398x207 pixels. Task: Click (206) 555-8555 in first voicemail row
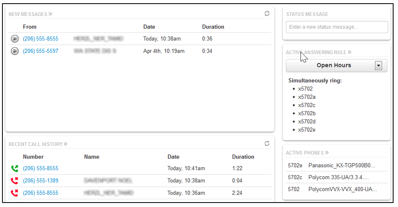(x=40, y=39)
